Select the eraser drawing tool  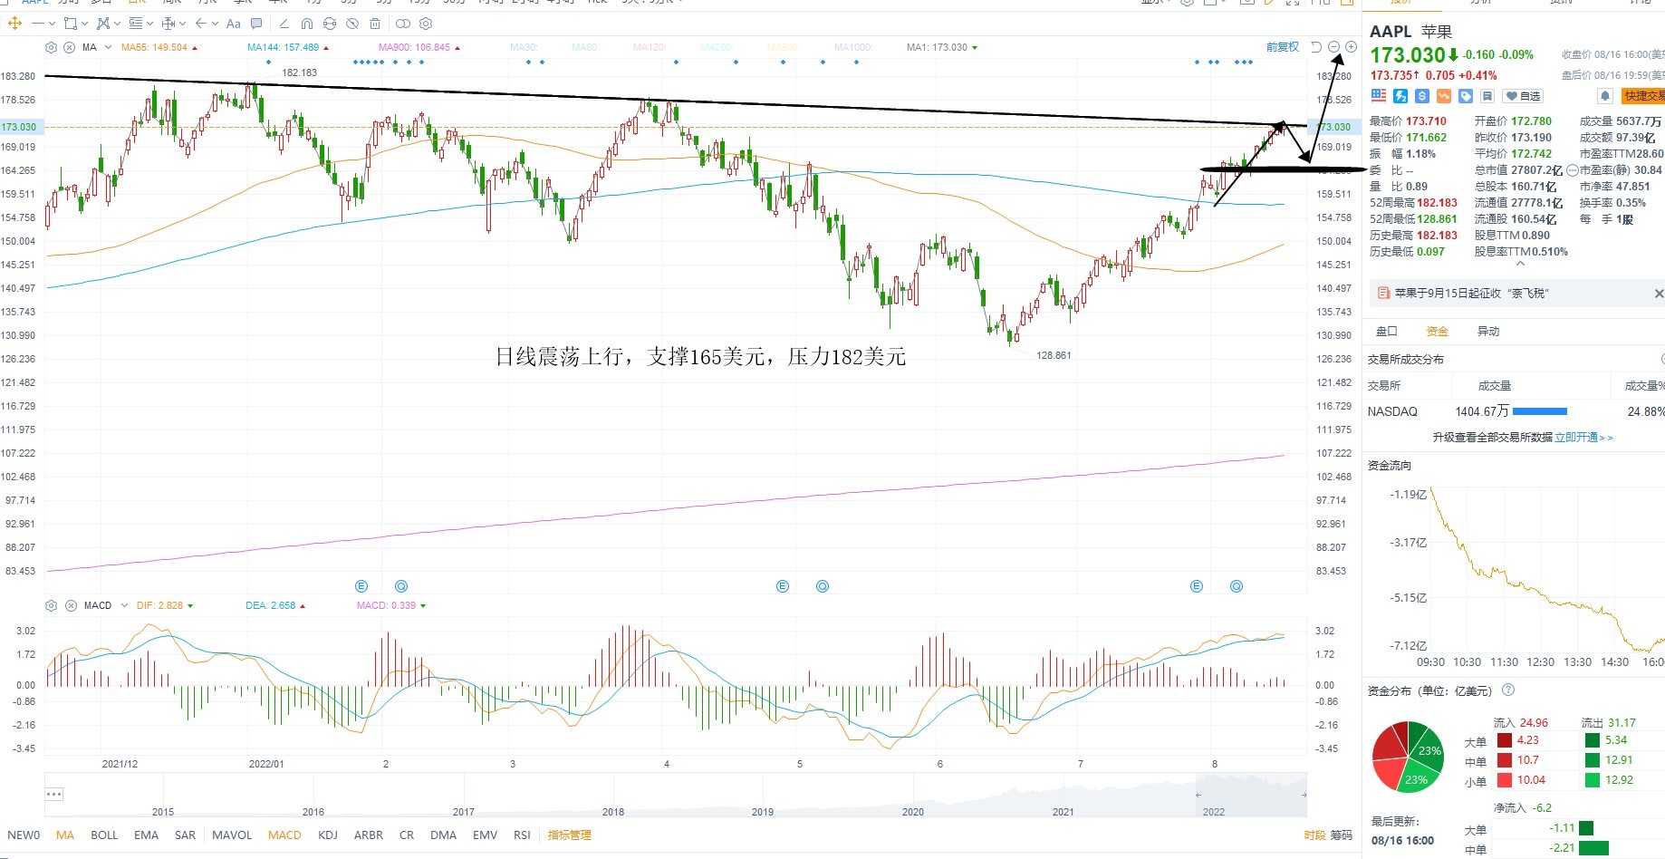[284, 24]
